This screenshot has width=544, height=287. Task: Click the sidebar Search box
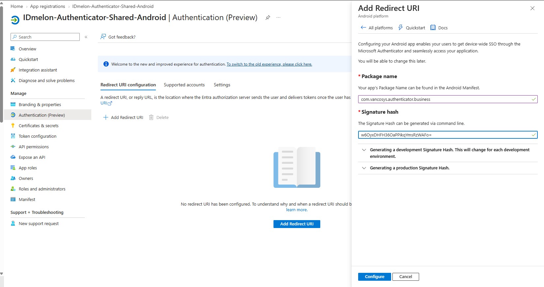coord(45,37)
